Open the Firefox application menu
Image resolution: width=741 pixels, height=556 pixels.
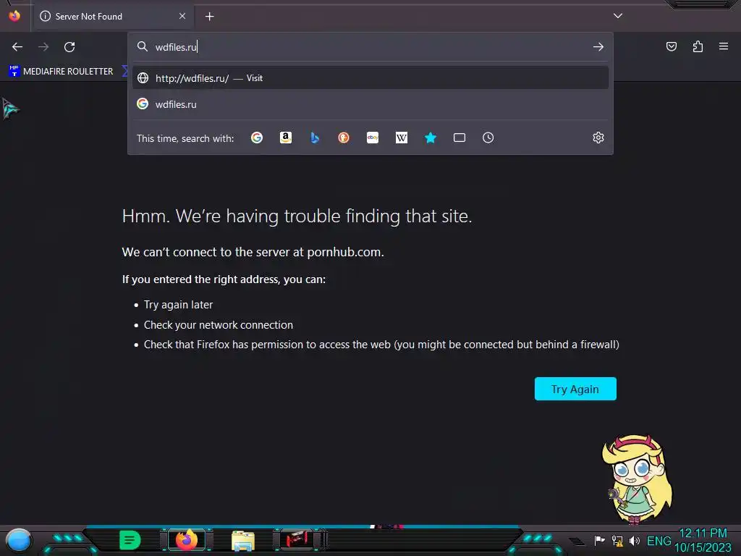724,46
